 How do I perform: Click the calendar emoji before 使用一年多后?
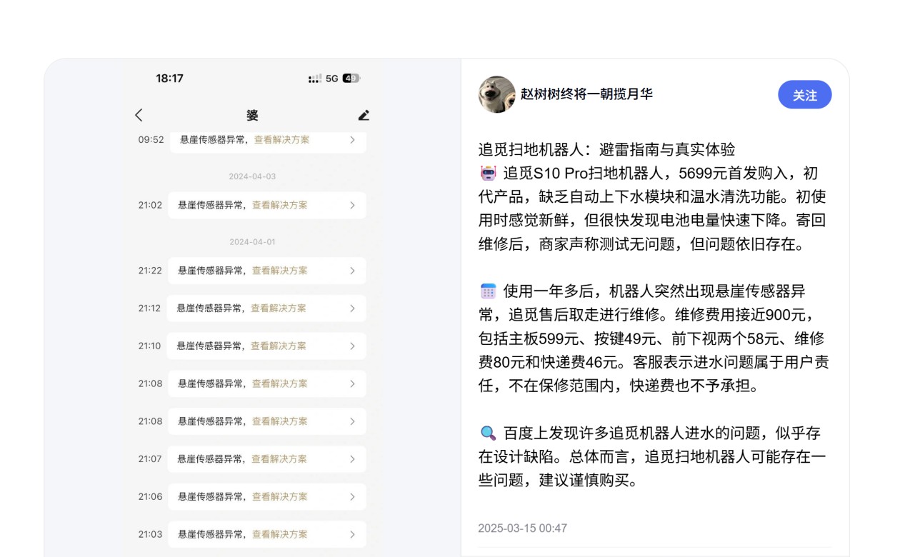(488, 291)
